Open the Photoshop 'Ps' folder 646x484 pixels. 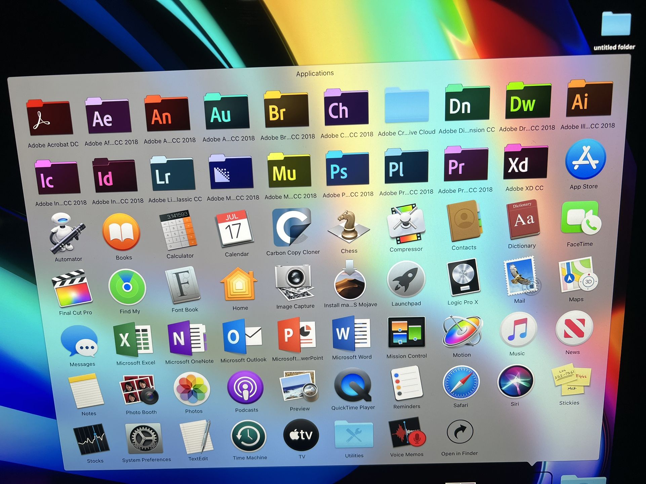(347, 168)
